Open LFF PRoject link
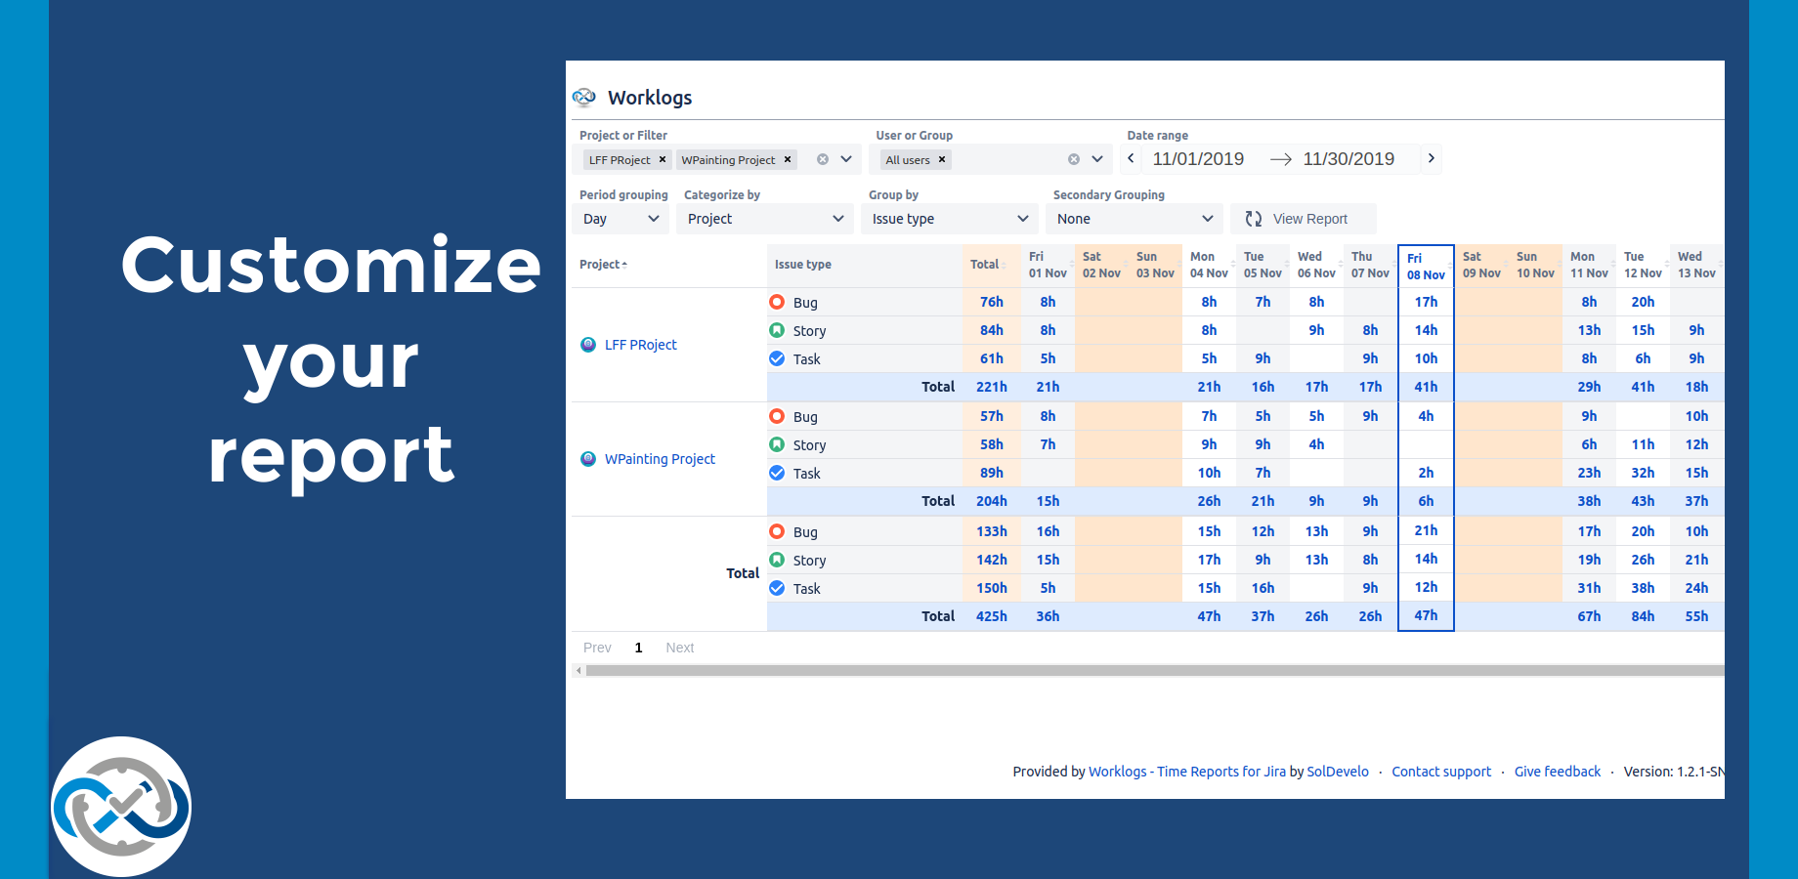1798x879 pixels. point(640,345)
